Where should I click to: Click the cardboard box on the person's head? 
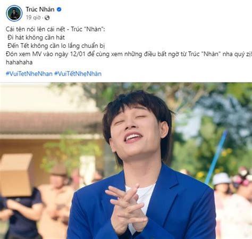[x=16, y=175]
